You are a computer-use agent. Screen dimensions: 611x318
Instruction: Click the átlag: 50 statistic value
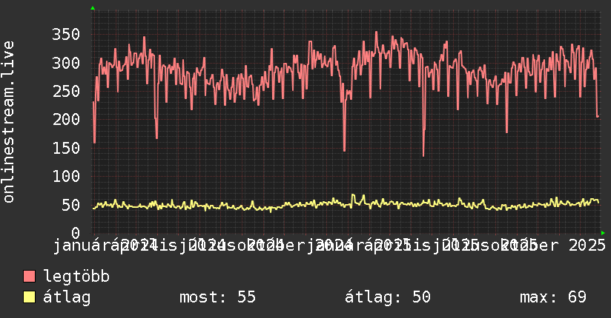click(x=388, y=297)
